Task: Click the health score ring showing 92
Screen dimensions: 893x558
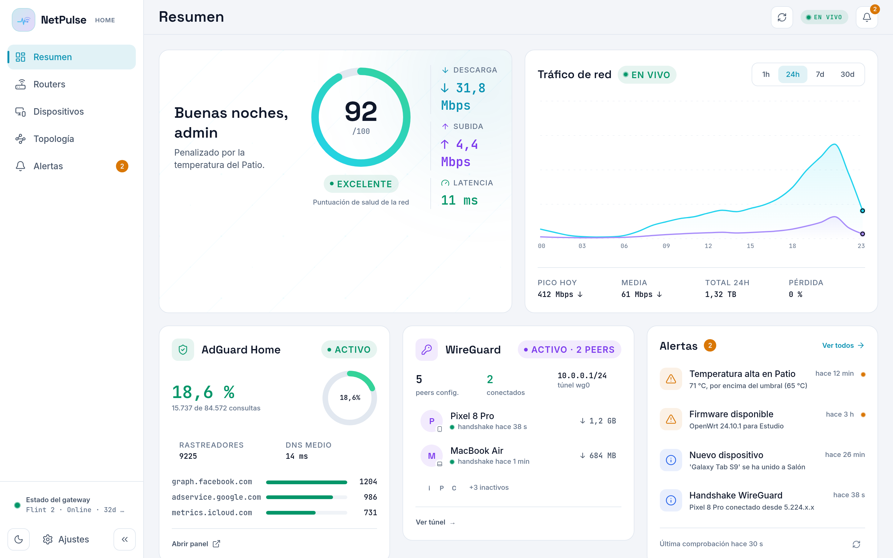Action: point(361,117)
